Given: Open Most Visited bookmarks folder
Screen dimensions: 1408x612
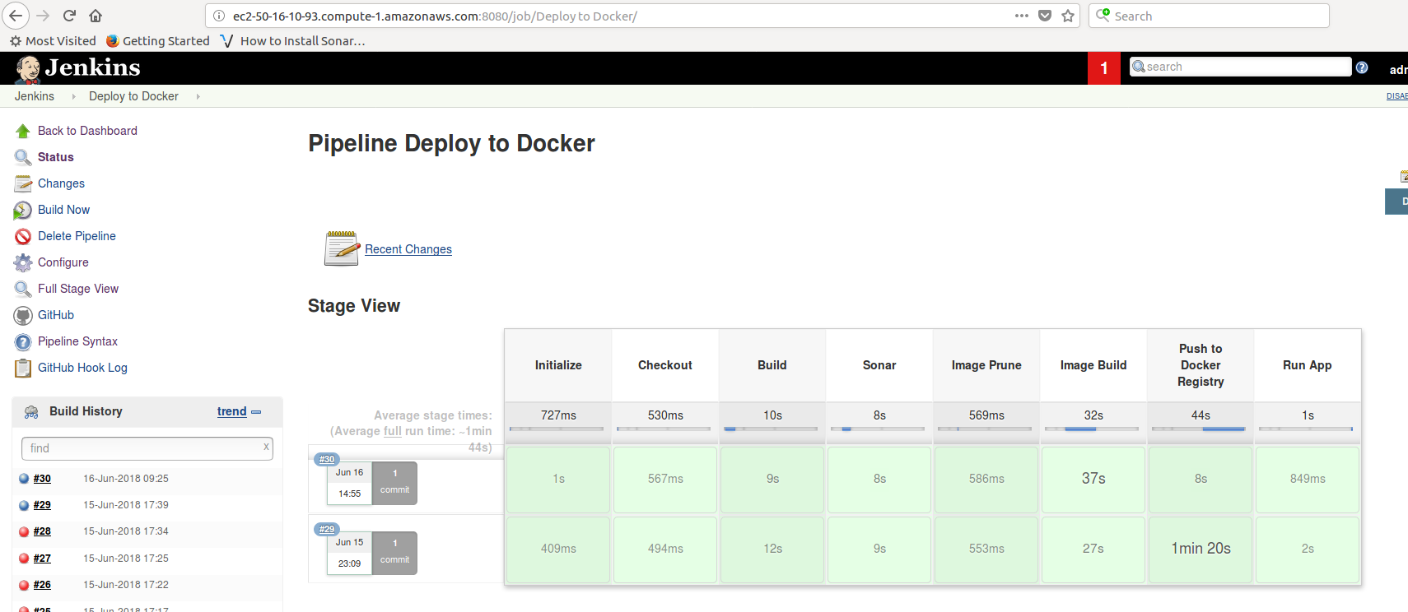Looking at the screenshot, I should coord(53,40).
